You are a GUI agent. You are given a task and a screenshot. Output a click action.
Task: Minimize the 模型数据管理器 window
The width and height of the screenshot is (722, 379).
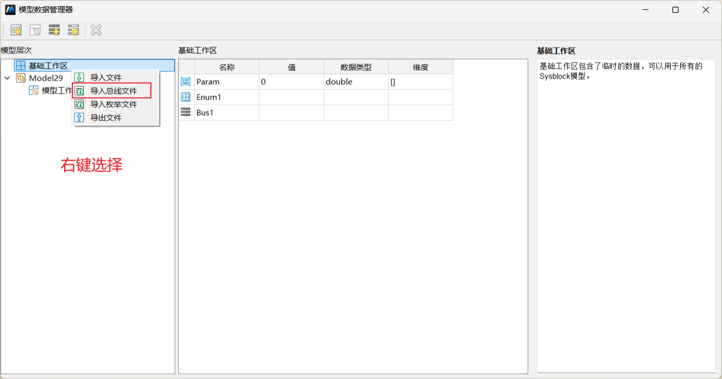[646, 9]
